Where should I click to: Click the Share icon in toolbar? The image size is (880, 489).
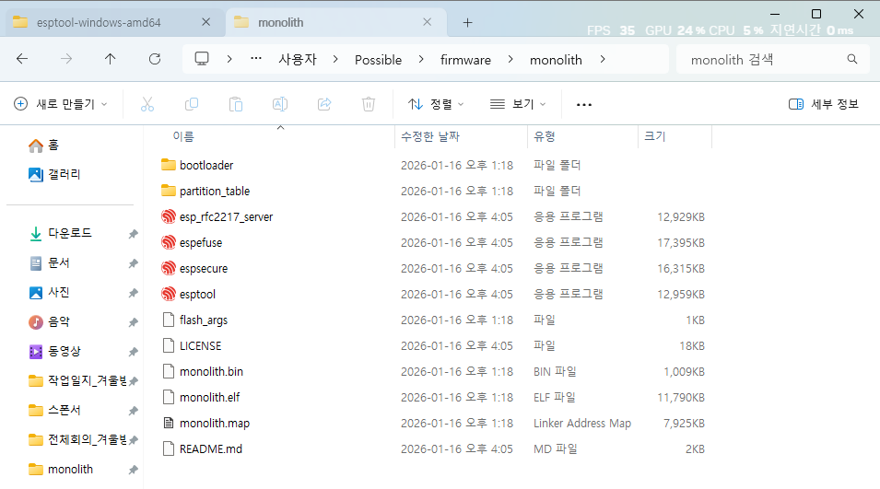pyautogui.click(x=324, y=104)
